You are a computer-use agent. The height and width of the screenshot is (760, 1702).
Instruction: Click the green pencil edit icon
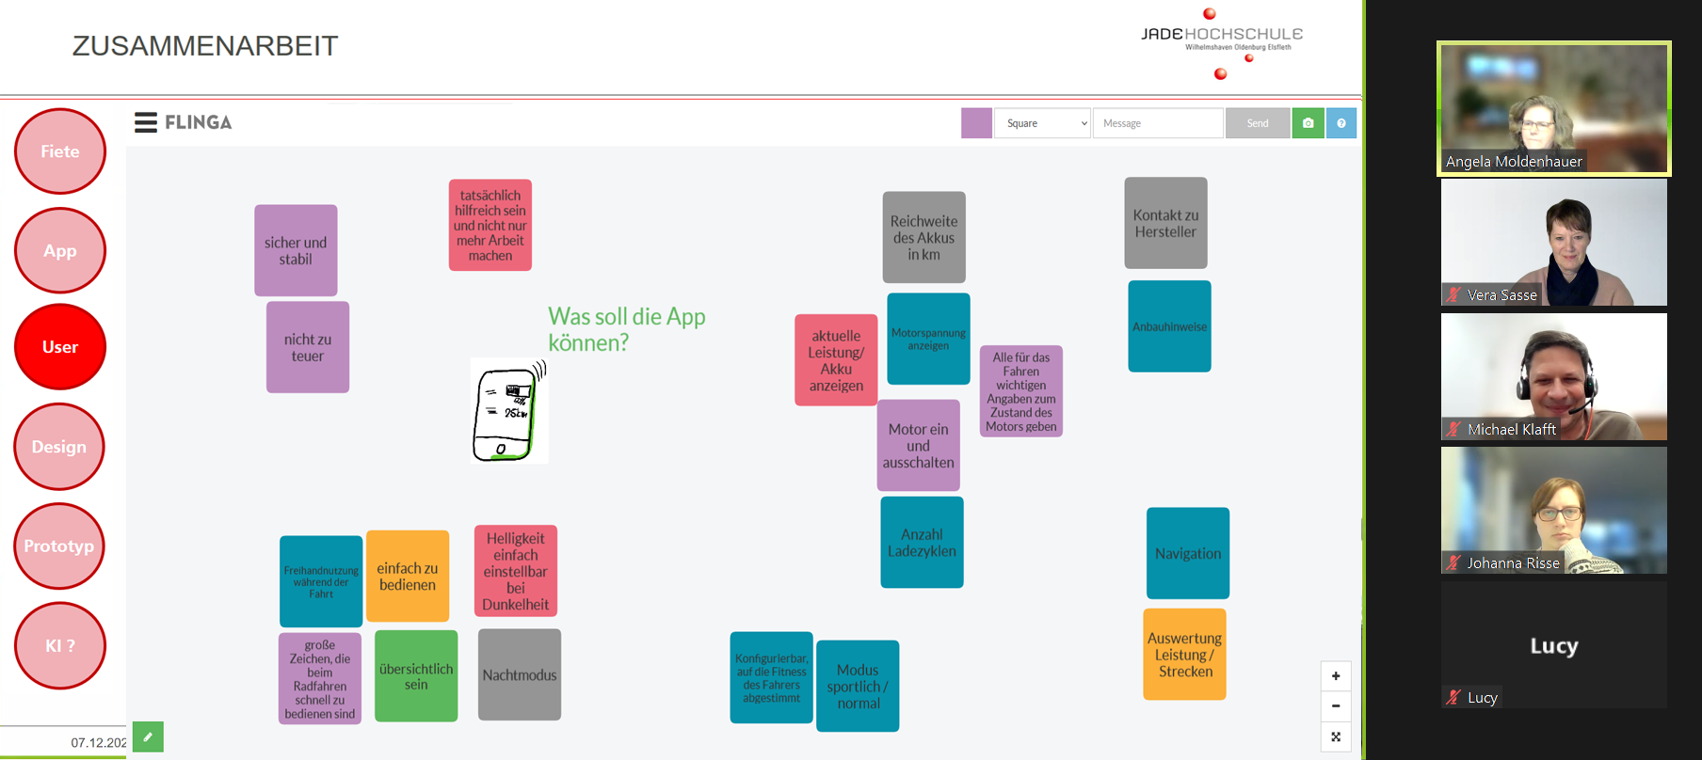point(148,736)
